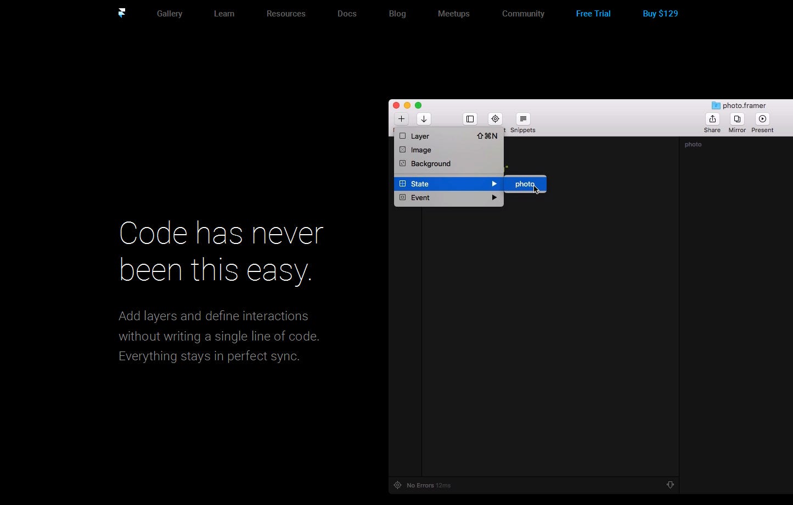Select Layer from the insert menu

tap(449, 136)
